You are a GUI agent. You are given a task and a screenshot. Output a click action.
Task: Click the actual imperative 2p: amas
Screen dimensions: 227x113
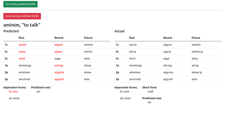pyautogui.click(x=125, y=98)
